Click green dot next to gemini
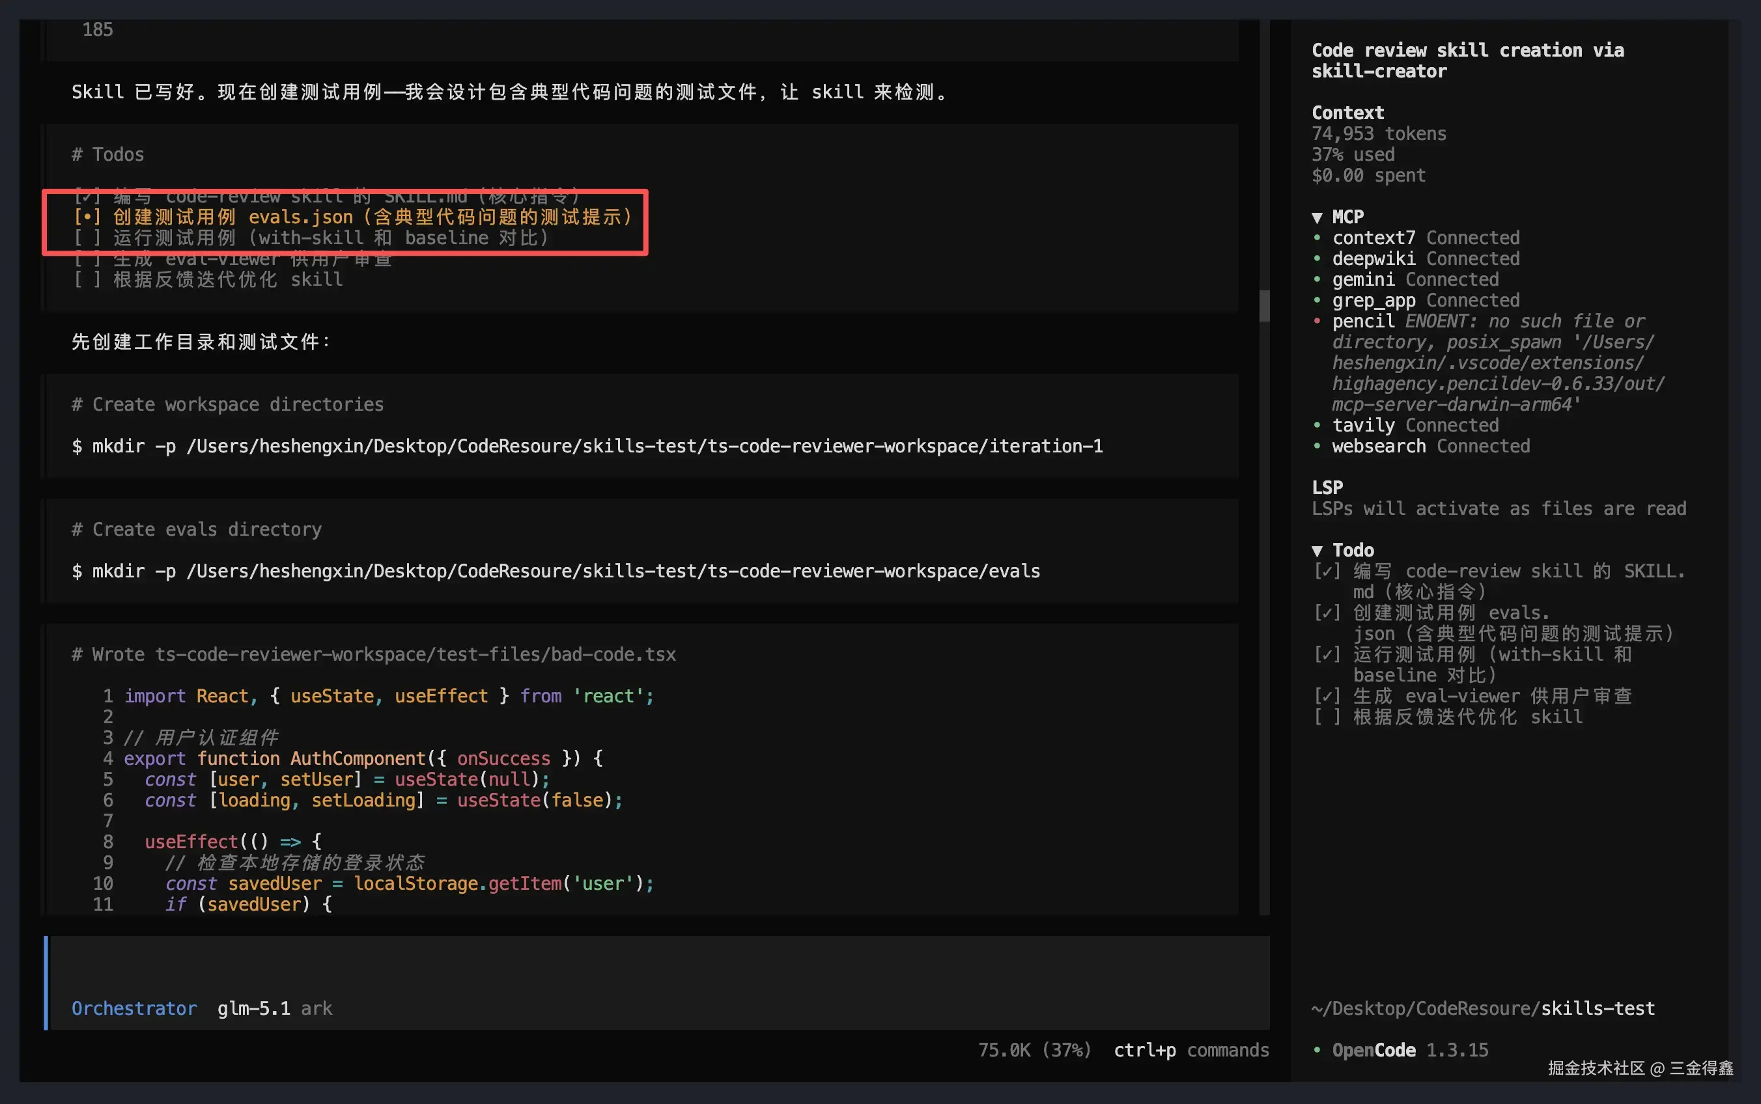Image resolution: width=1761 pixels, height=1104 pixels. [1317, 280]
